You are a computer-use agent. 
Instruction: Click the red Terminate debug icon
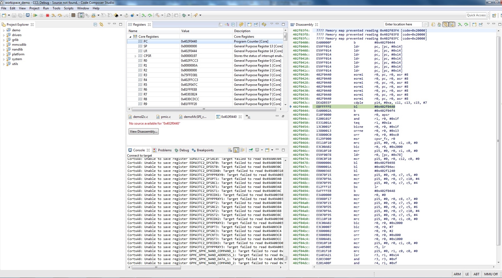pyautogui.click(x=47, y=15)
